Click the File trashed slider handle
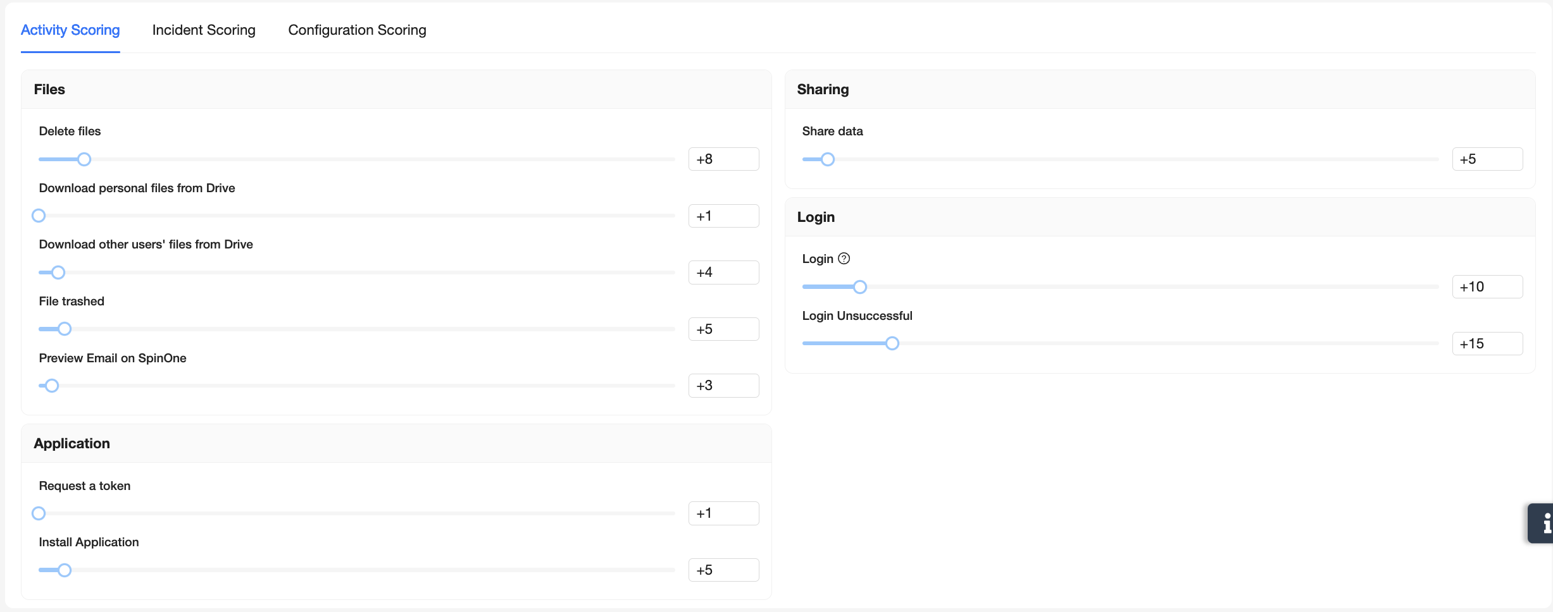Image resolution: width=1553 pixels, height=612 pixels. (x=65, y=329)
